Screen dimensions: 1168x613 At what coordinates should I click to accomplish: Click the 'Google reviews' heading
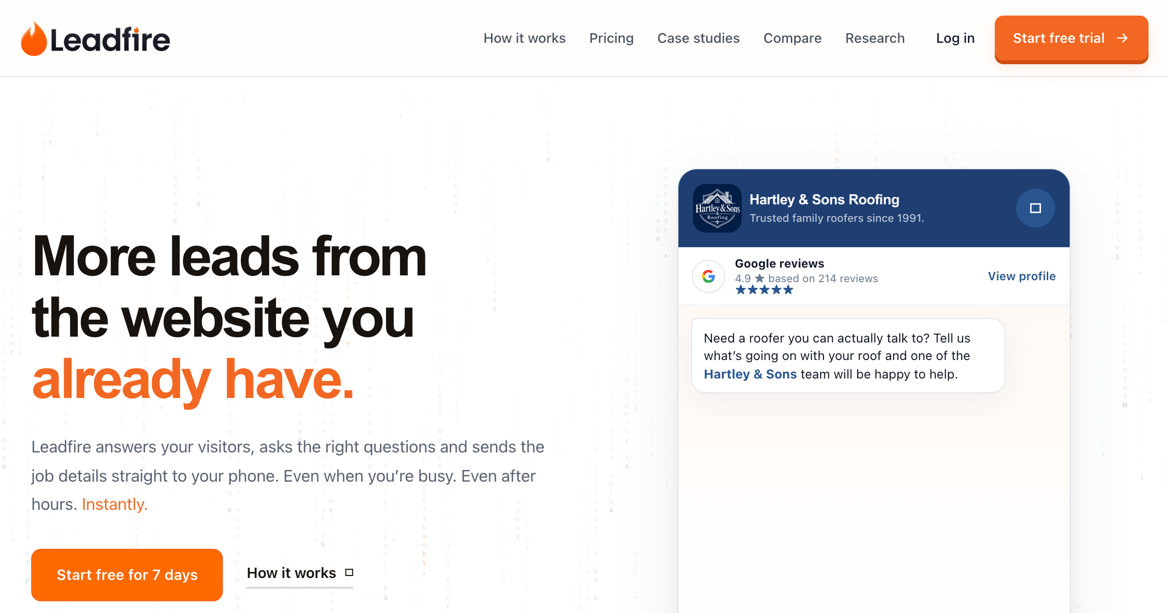click(x=779, y=264)
